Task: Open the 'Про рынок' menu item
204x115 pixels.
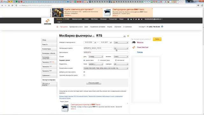Action: (x=64, y=27)
